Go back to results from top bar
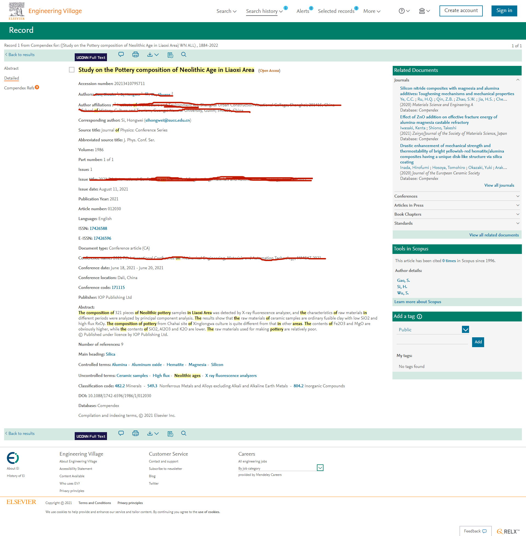This screenshot has height=536, width=526. (x=20, y=55)
